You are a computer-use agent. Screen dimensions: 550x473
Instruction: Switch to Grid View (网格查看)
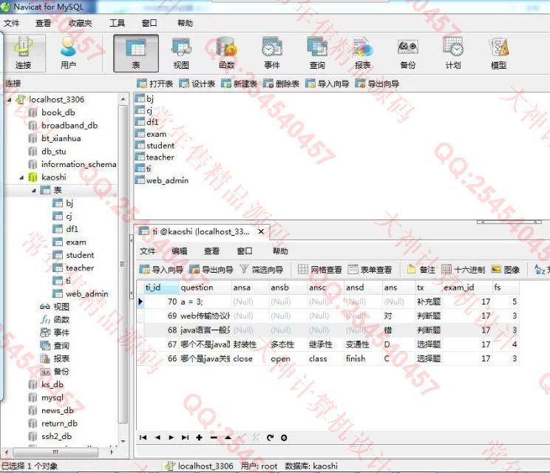pos(319,269)
